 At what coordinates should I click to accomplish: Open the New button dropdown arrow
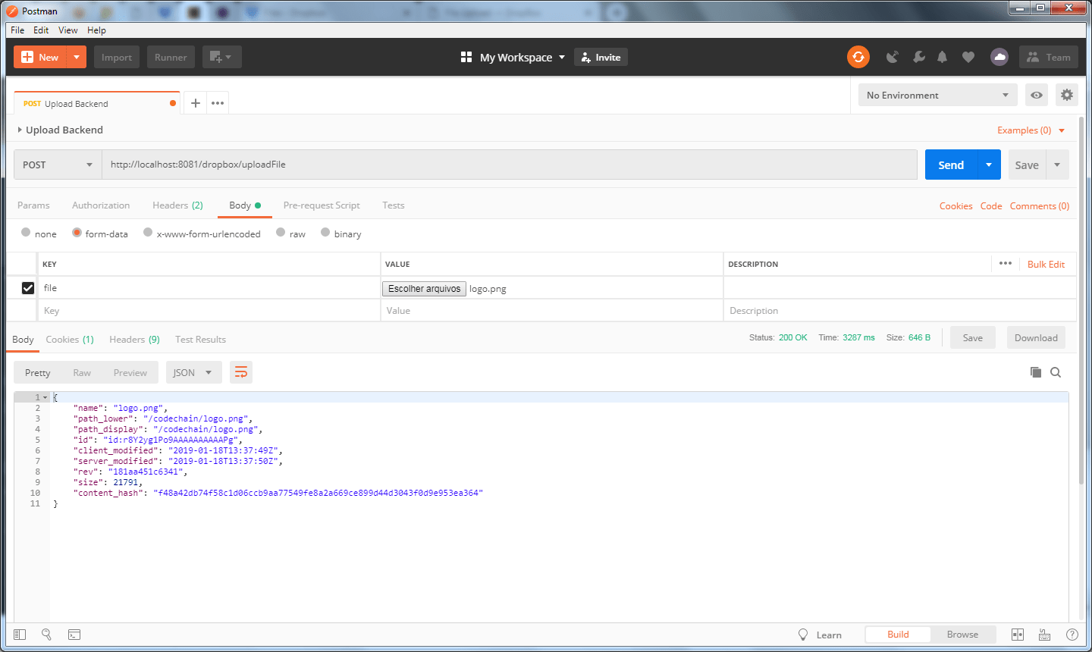(77, 57)
